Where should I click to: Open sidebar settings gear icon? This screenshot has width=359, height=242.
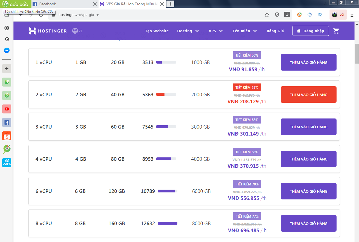[x=7, y=28]
